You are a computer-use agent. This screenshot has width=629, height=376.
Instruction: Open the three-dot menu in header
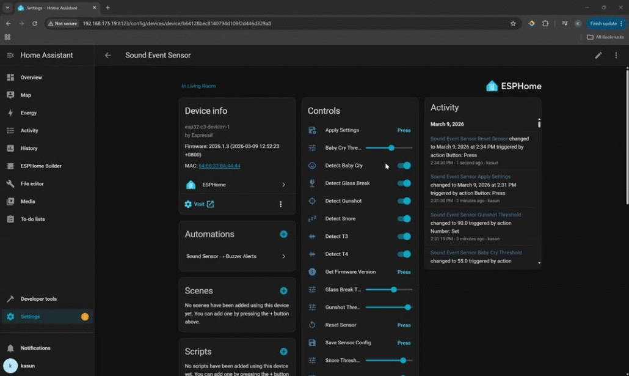click(x=616, y=55)
